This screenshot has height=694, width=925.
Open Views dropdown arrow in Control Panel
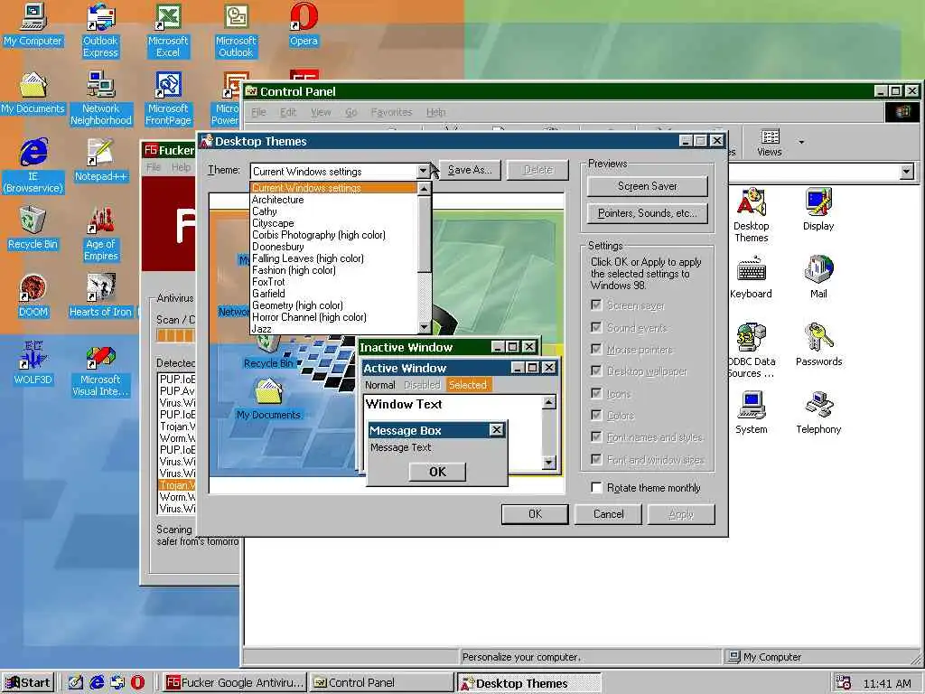[801, 142]
